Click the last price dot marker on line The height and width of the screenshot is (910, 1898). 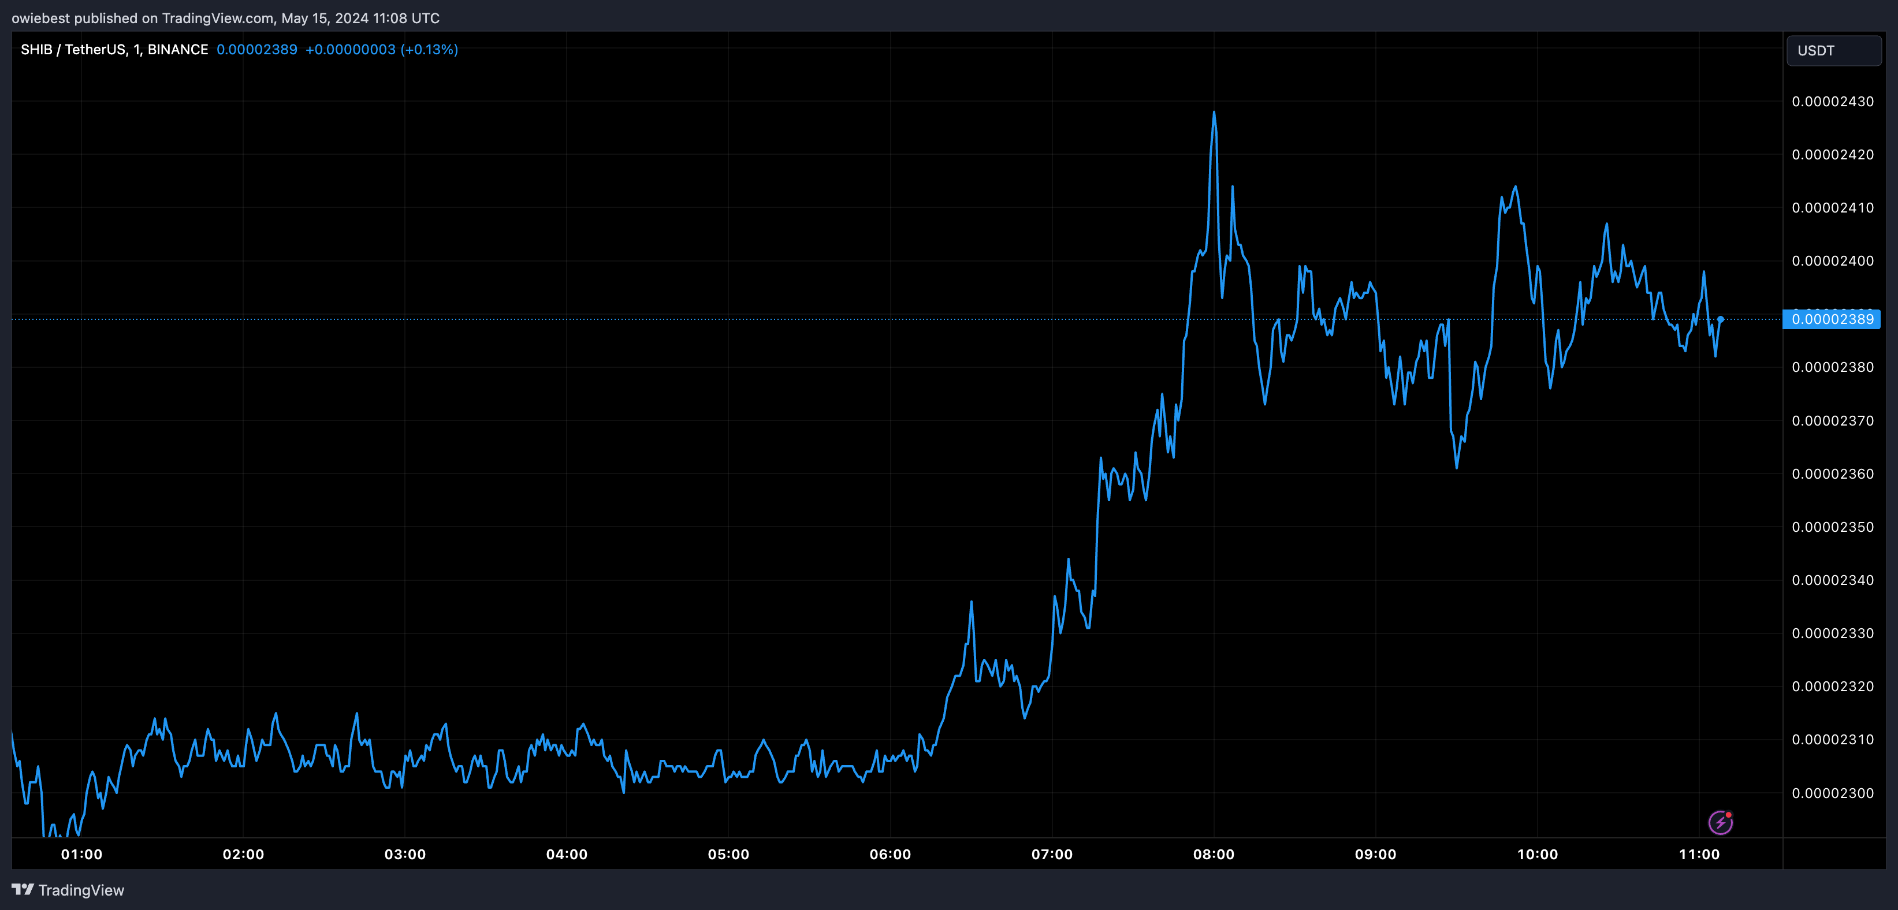point(1721,319)
